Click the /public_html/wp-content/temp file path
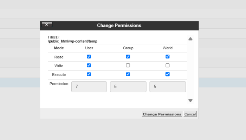The width and height of the screenshot is (246, 140). [x=72, y=41]
